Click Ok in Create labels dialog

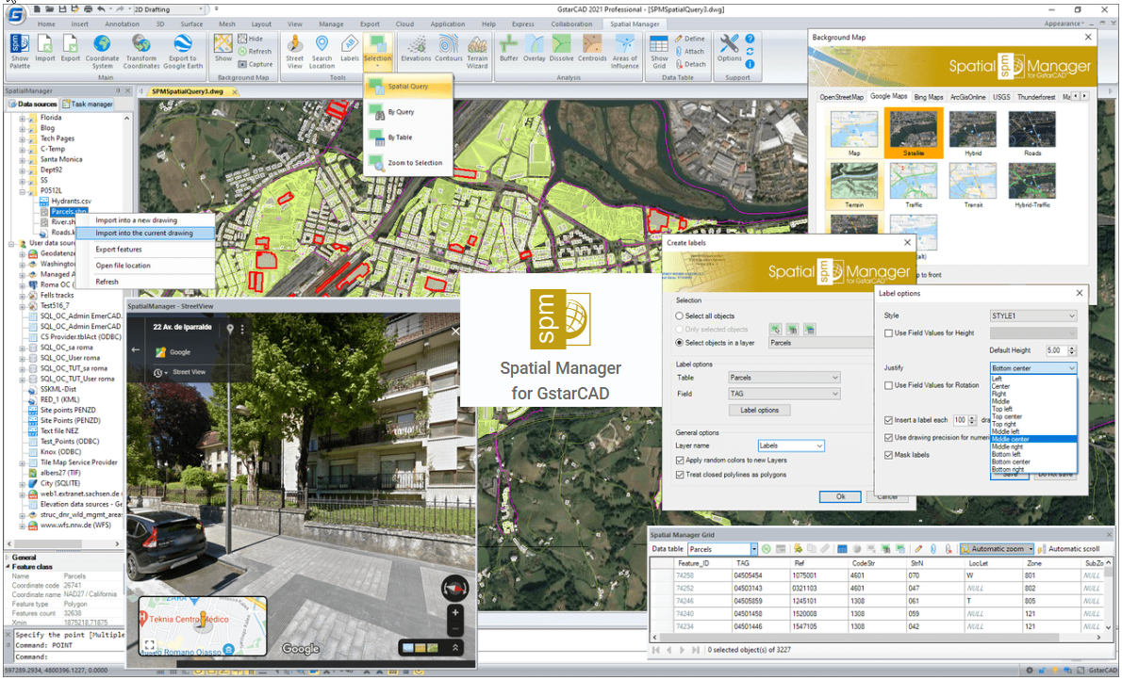840,496
